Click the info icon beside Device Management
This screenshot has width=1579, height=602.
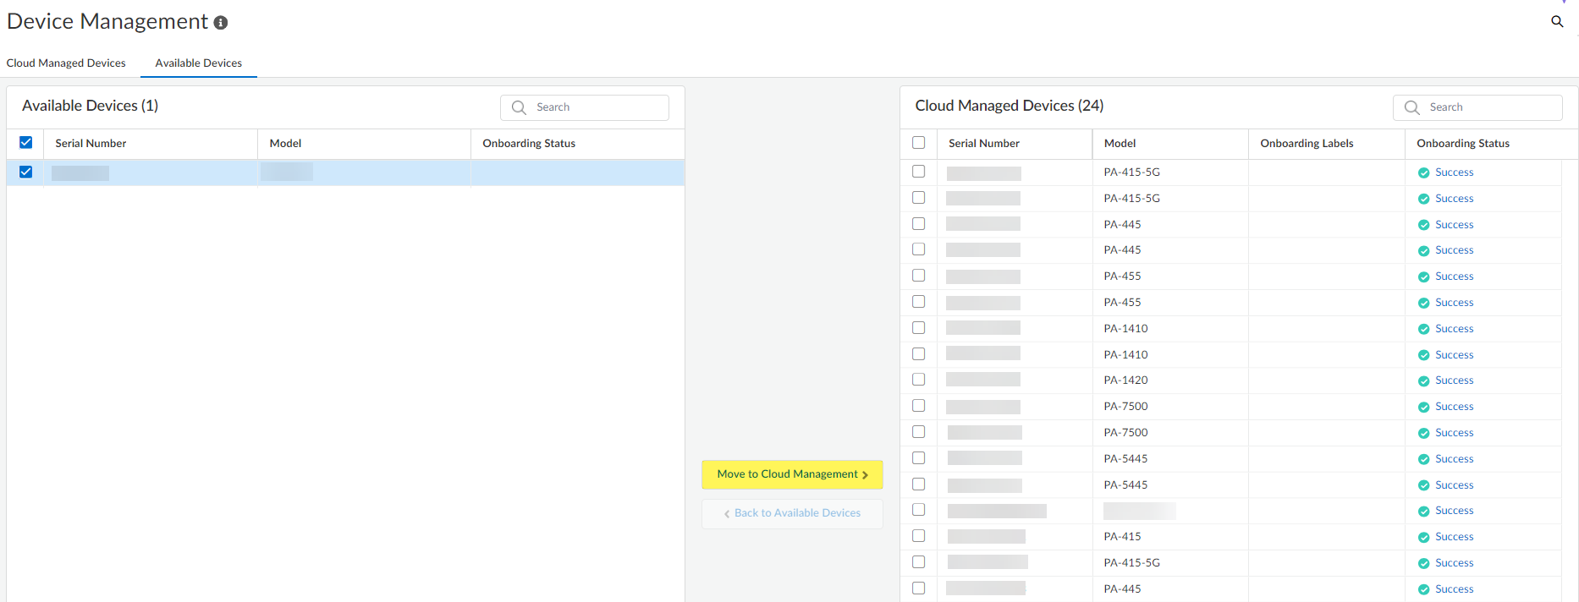pos(221,23)
